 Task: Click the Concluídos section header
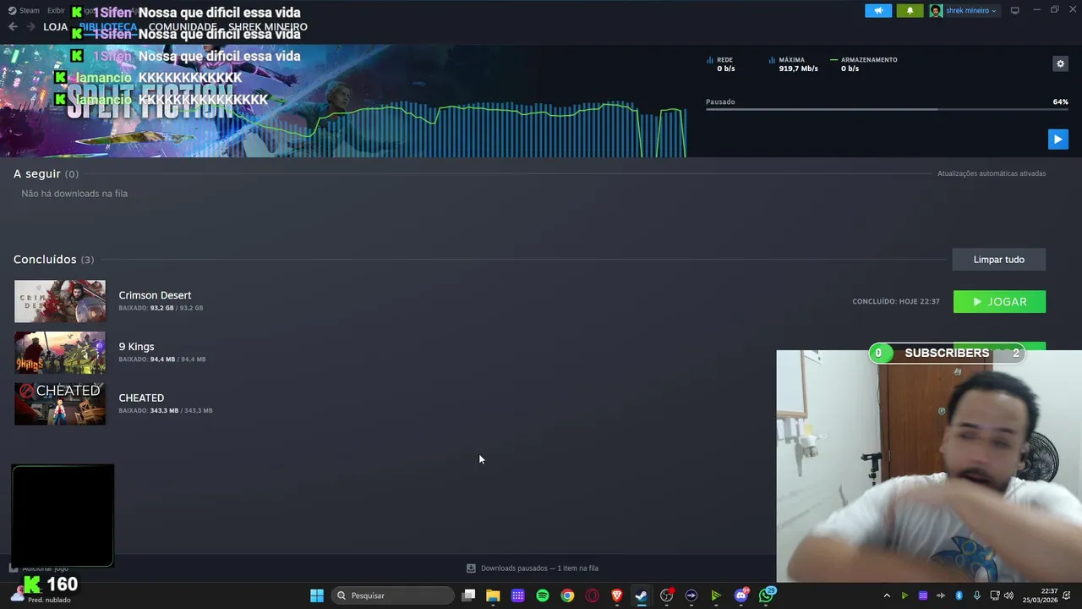(53, 260)
